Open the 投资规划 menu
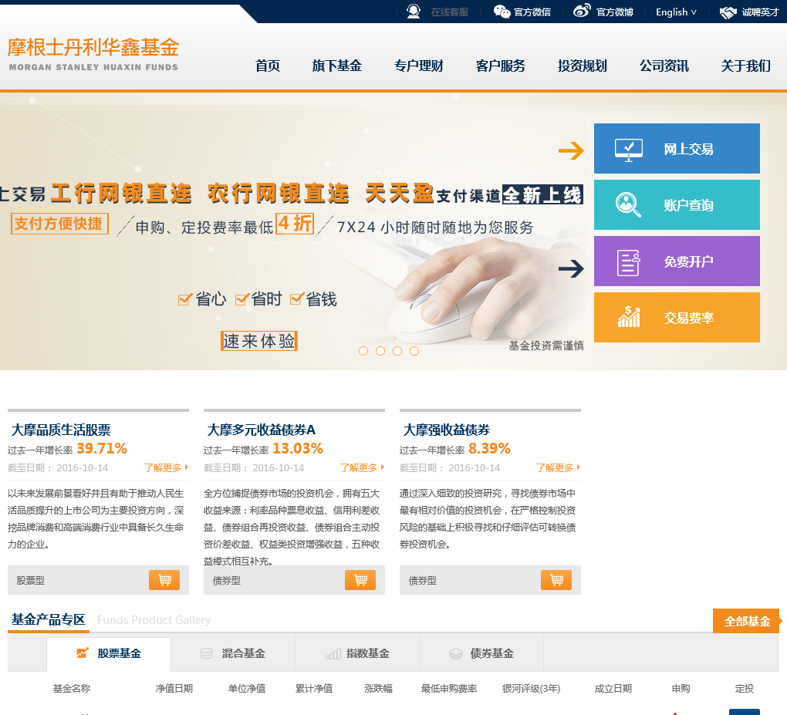The image size is (787, 715). (x=583, y=66)
